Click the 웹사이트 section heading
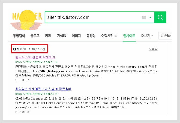 (x=20, y=49)
